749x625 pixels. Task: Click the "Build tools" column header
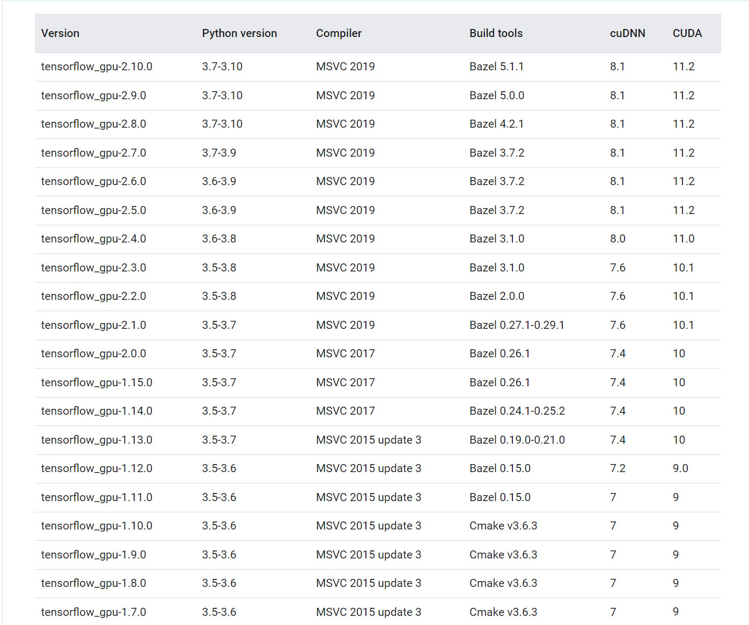click(x=496, y=33)
